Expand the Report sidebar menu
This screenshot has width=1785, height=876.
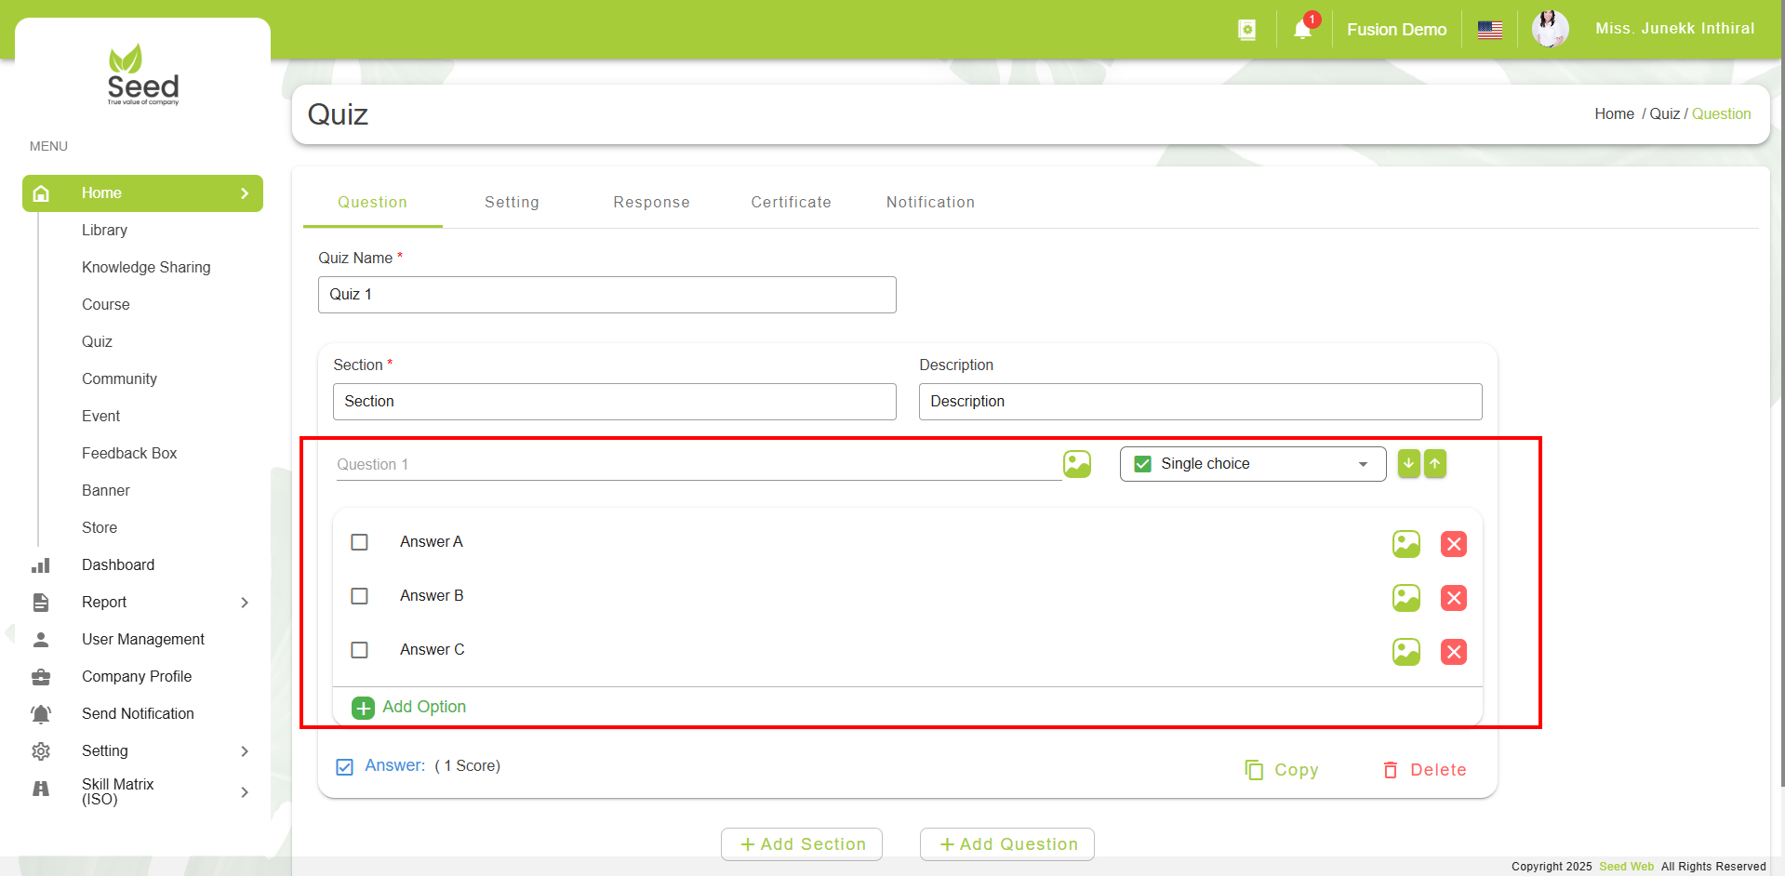(245, 602)
